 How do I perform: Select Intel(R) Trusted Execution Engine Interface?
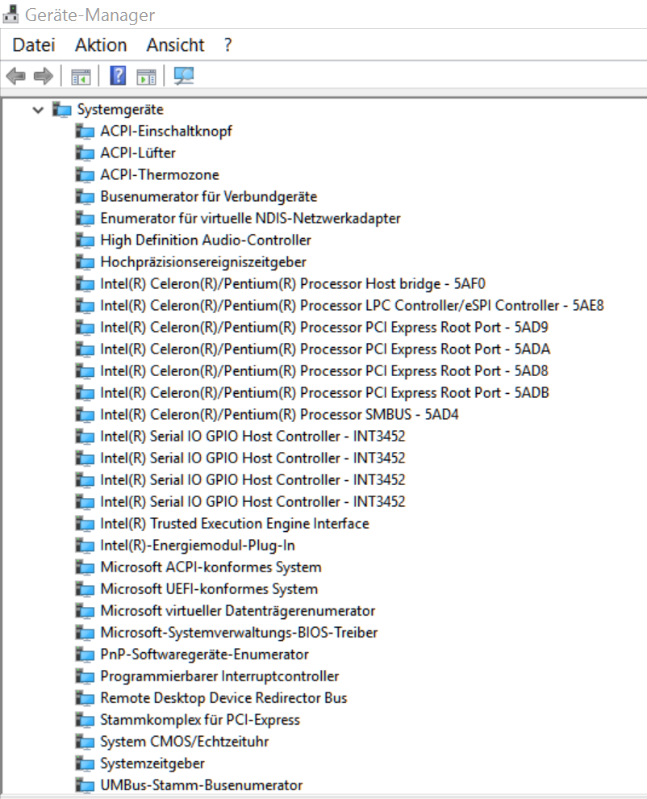234,523
